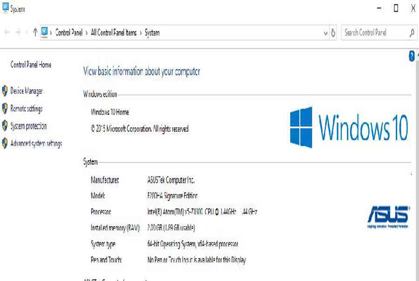Click the Intel Atom processor value
The image size is (419, 281).
click(203, 212)
